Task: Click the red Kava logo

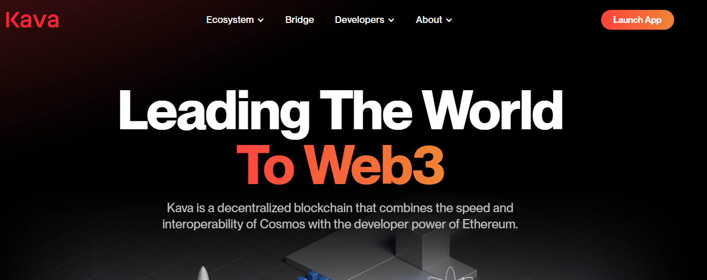Action: (x=32, y=20)
